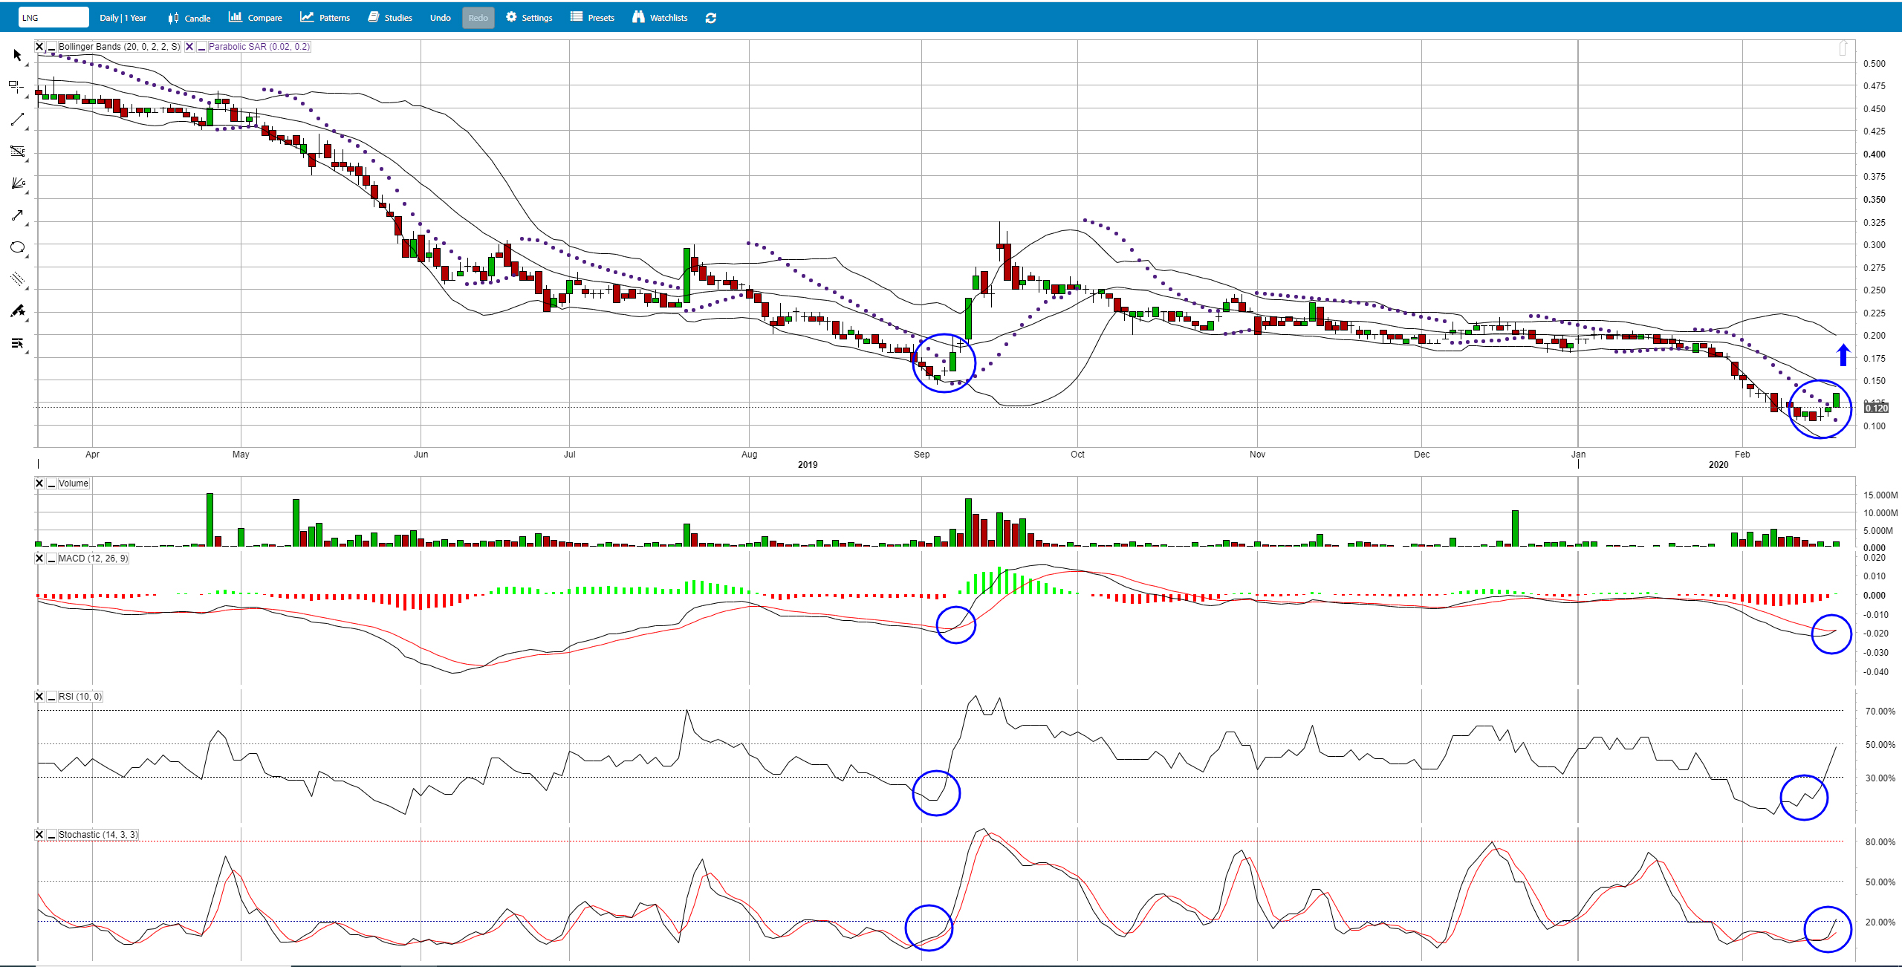Select the ellipse drawing tool
1902x967 pixels.
(17, 247)
